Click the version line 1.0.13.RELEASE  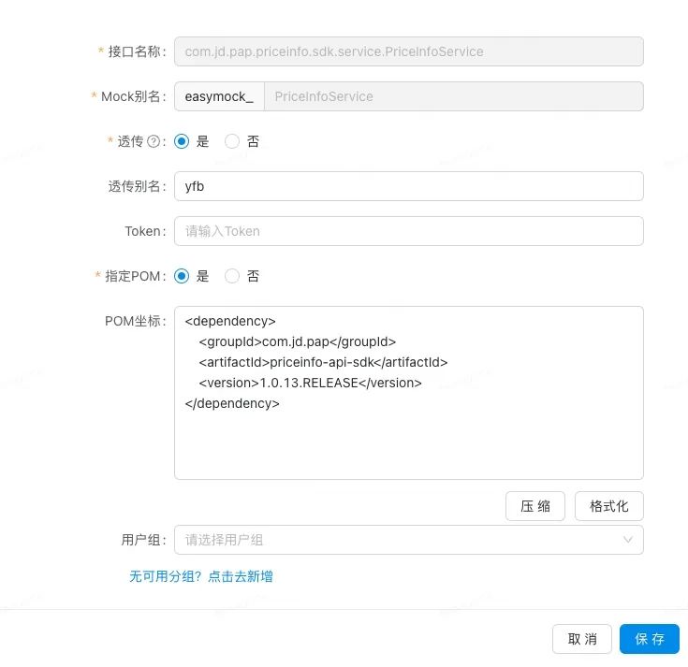pos(310,383)
